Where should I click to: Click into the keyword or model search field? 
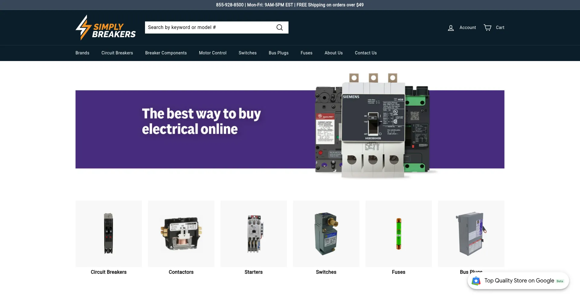pyautogui.click(x=210, y=27)
